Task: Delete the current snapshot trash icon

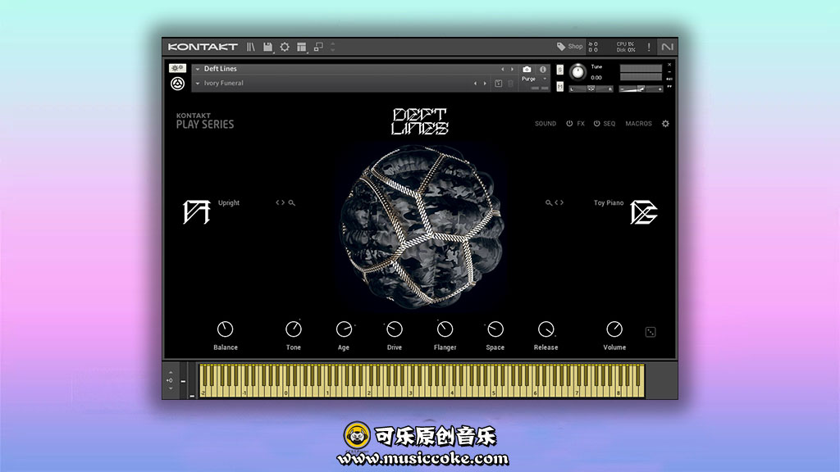Action: 510,84
